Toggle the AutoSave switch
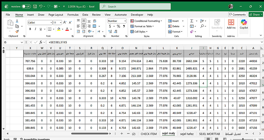The image size is (264, 140). [26, 6]
